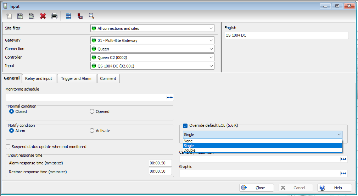Click the Print toolbar icon
This screenshot has width=358, height=196.
(x=54, y=16)
